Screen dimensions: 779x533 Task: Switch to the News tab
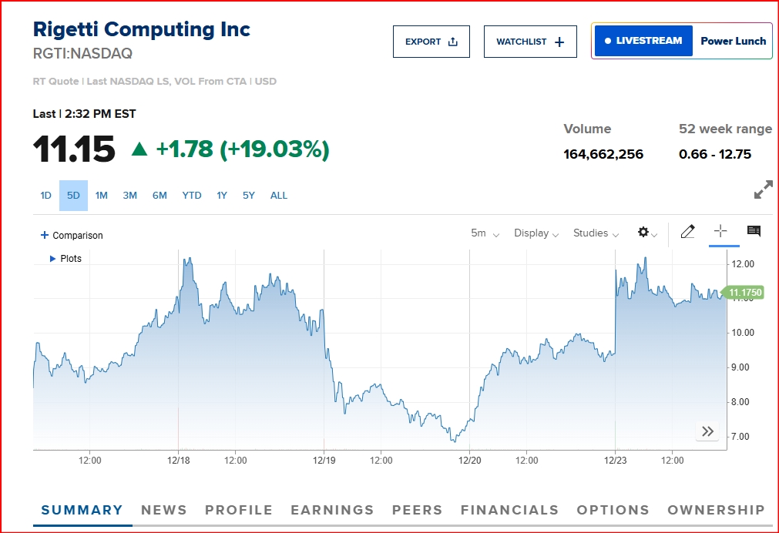[163, 510]
